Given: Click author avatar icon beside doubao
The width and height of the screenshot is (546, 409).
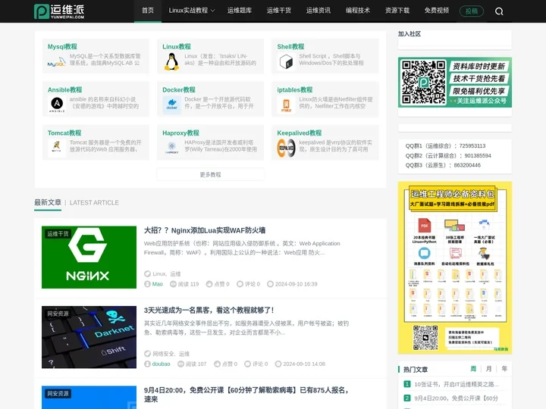Looking at the screenshot, I should [x=147, y=364].
